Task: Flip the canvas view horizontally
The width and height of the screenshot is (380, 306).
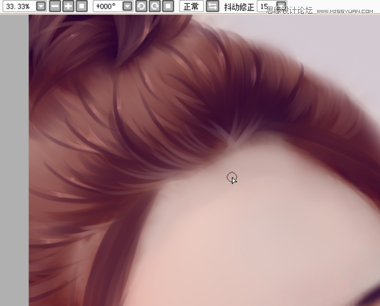Action: point(212,6)
